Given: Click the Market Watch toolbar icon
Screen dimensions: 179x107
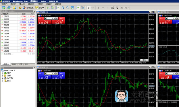Looking at the screenshot, I should [x=14, y=8].
